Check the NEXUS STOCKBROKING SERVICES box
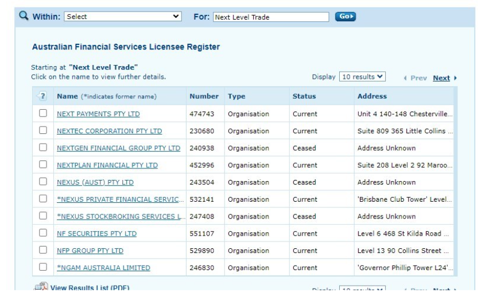This screenshot has width=489, height=292. [43, 216]
